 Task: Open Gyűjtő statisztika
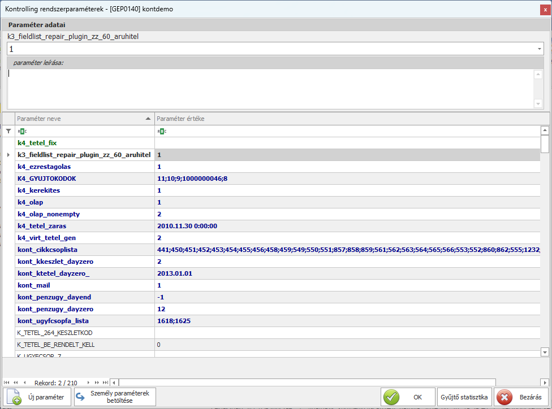(x=464, y=397)
